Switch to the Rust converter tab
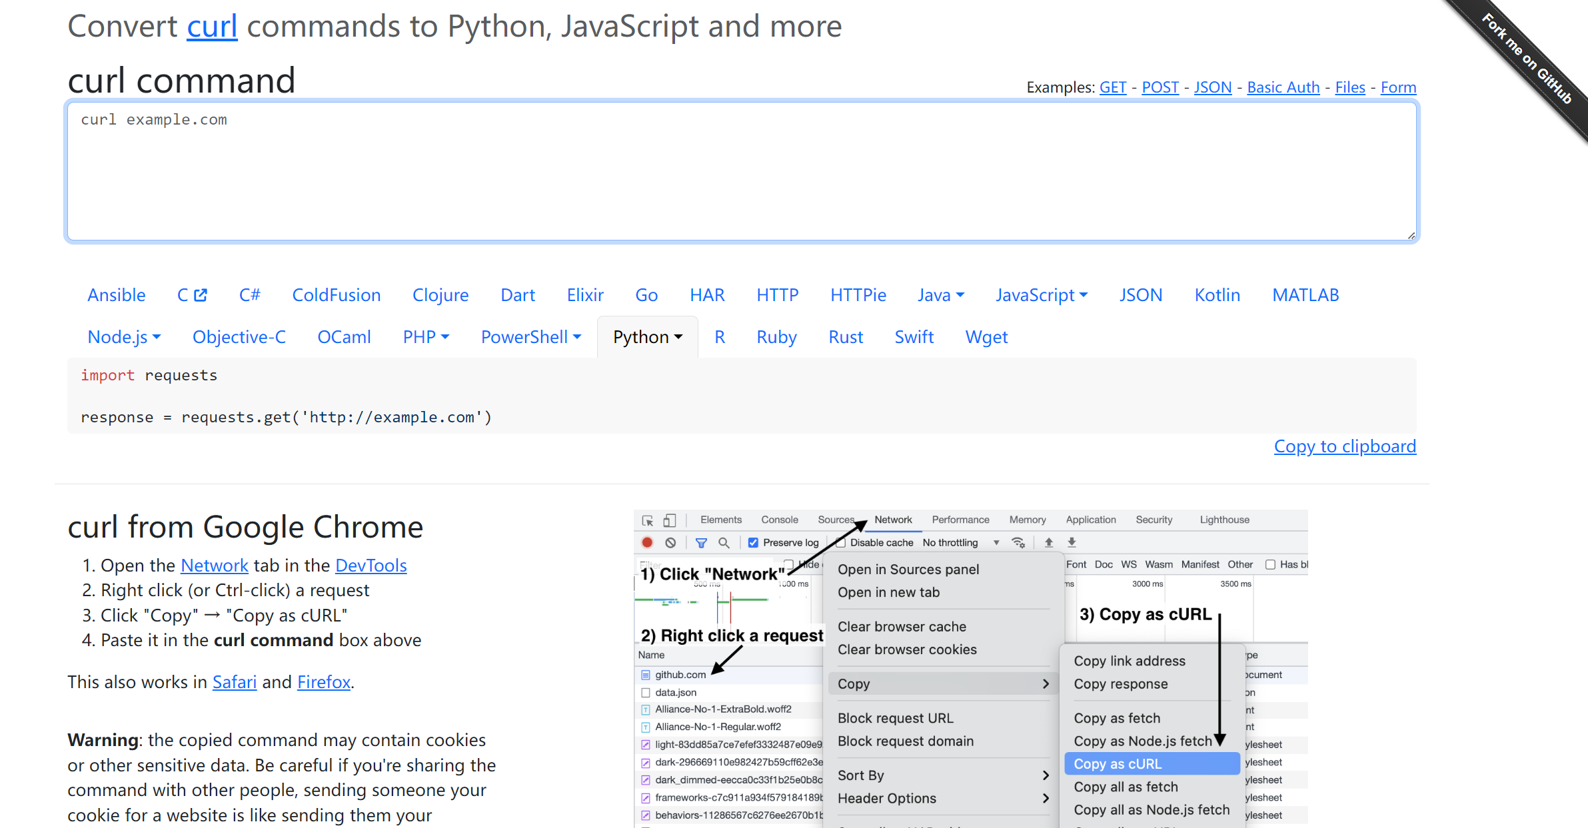1588x828 pixels. 845,337
